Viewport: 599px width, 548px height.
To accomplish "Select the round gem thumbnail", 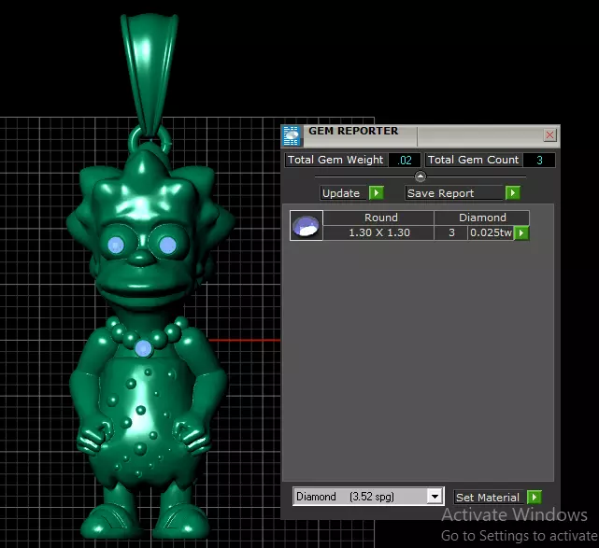I will (306, 226).
